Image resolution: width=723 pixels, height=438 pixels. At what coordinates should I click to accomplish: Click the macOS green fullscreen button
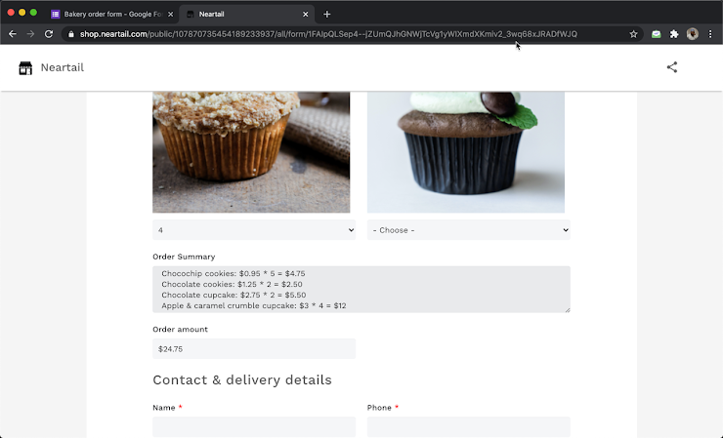[33, 13]
